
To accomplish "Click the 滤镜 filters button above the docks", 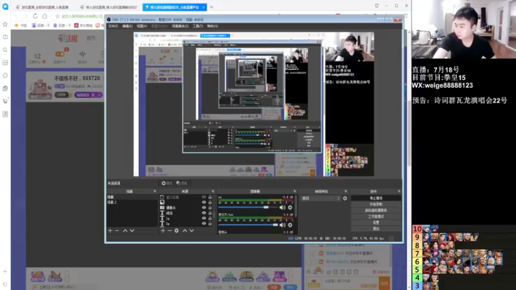I will tap(182, 183).
